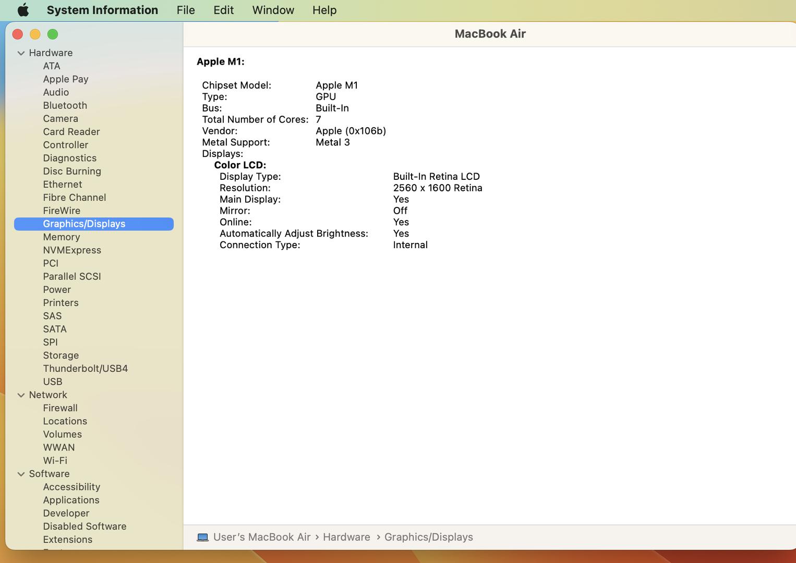
Task: Minimize window with yellow button
Action: [35, 34]
